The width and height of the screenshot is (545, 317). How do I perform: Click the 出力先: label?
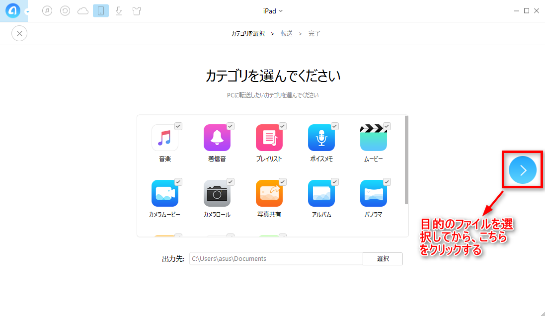coord(173,258)
